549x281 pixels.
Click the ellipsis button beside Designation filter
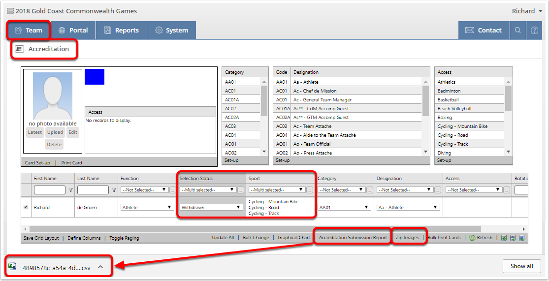coord(437,190)
